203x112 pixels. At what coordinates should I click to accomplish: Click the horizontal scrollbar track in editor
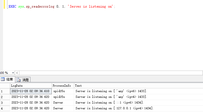coord(111,73)
